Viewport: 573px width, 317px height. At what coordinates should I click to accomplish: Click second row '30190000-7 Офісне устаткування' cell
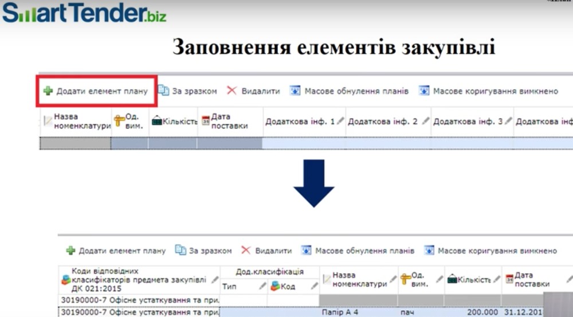point(139,312)
